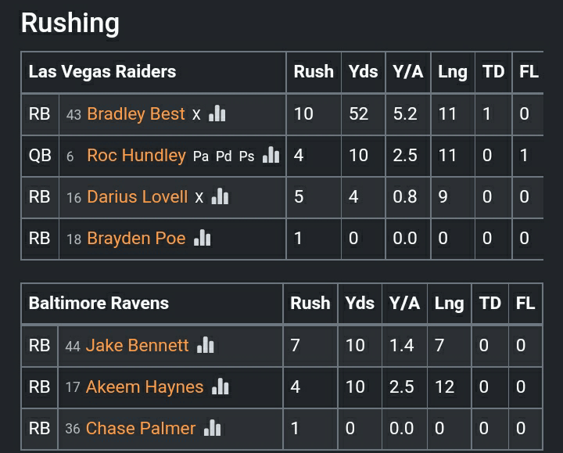Open Jake Bennett's stats chart icon
The image size is (563, 453).
pyautogui.click(x=206, y=345)
